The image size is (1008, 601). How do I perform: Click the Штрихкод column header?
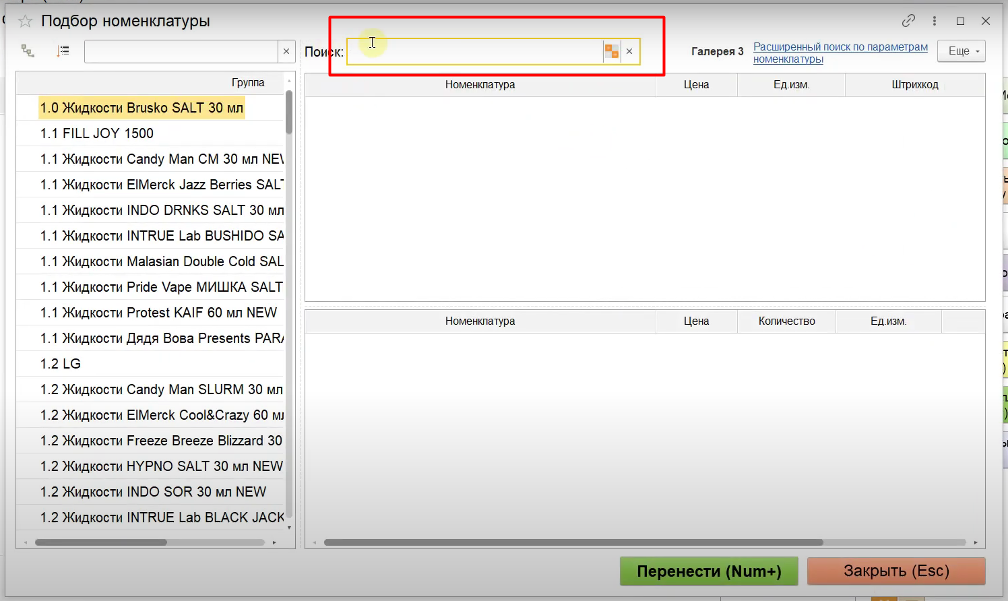click(x=914, y=85)
